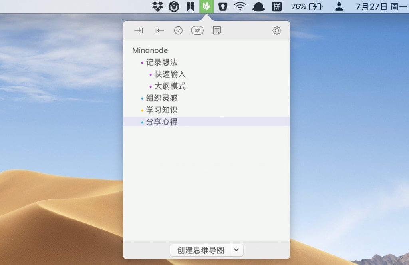Viewport: 409px width, 265px height.
Task: Click the keyhole shield menu bar icon
Action: 223,6
